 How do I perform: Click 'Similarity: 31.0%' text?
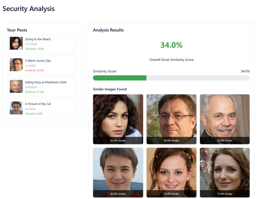[34, 92]
